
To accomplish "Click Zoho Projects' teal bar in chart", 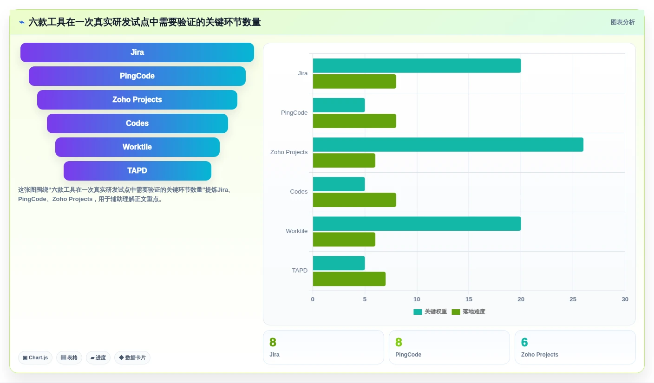I will (x=448, y=144).
